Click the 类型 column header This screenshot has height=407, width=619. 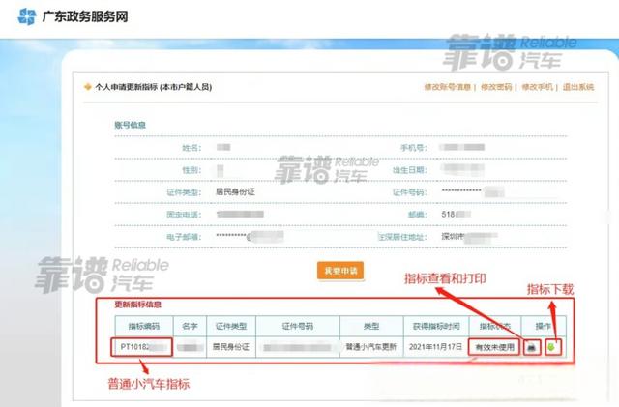(371, 326)
